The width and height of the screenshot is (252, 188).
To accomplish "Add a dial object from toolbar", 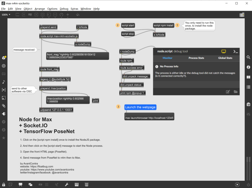I will coord(61,15).
